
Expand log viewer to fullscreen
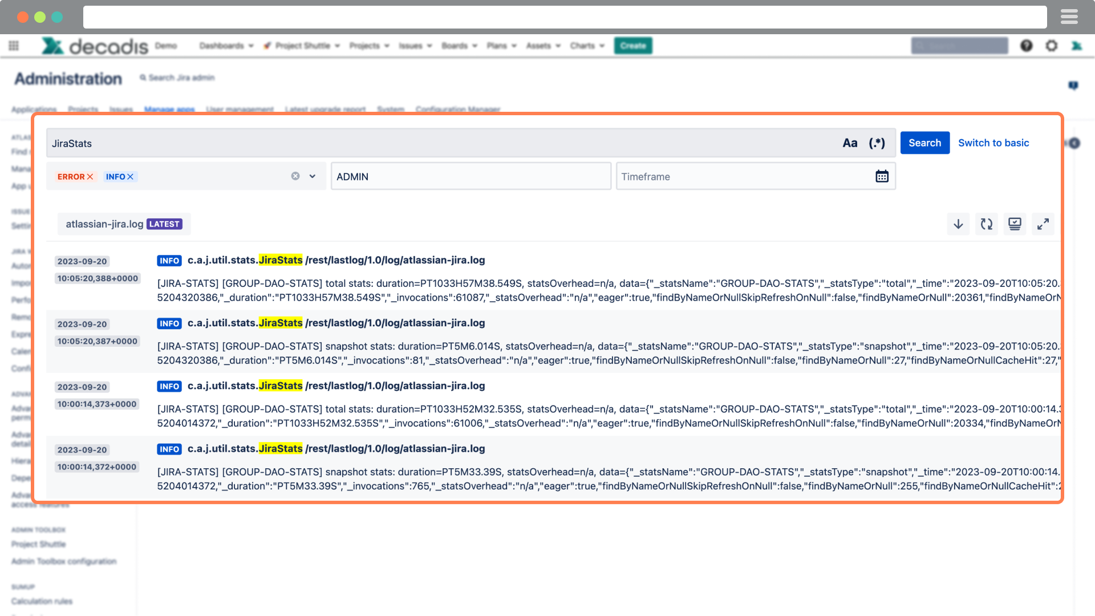coord(1043,224)
